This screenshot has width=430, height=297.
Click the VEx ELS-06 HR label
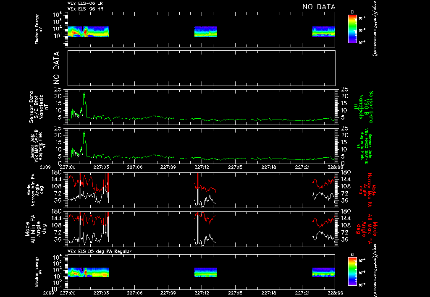click(x=85, y=9)
